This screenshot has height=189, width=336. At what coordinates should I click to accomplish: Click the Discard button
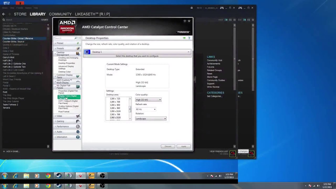(x=168, y=146)
